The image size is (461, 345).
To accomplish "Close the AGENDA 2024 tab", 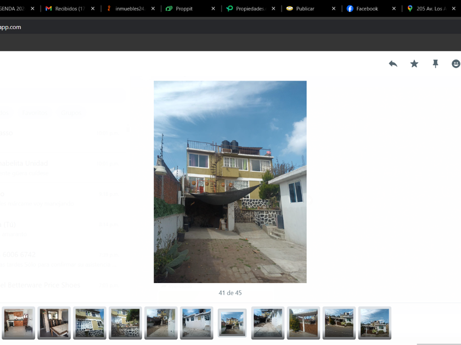I will click(32, 9).
